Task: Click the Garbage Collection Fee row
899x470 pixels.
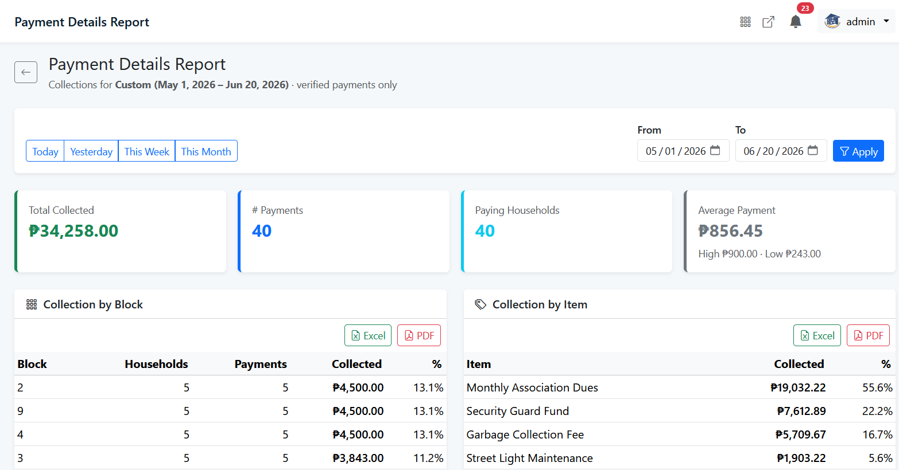Action: point(679,434)
